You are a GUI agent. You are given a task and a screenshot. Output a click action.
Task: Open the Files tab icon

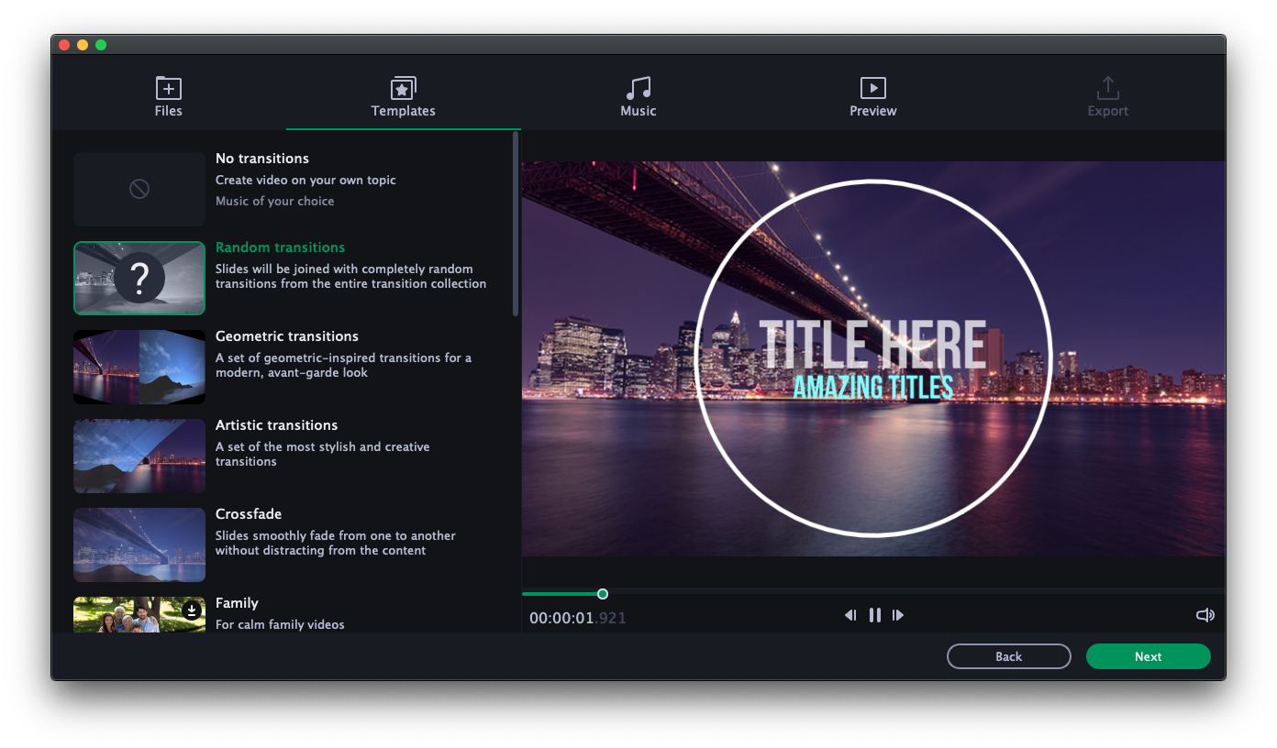click(x=168, y=88)
